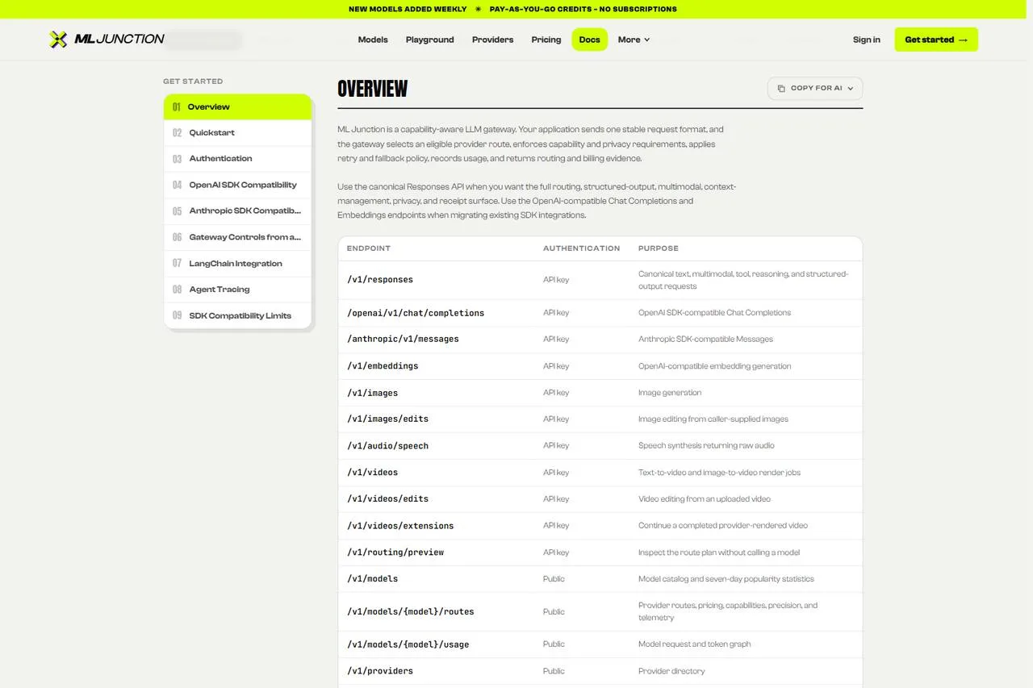
Task: Open the Quickstart doc page
Action: click(x=237, y=133)
